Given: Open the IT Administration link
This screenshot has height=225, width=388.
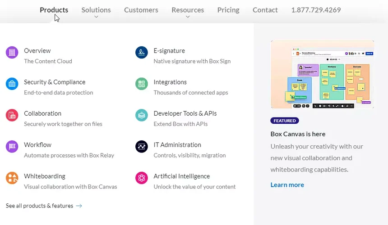Looking at the screenshot, I should coord(177,144).
